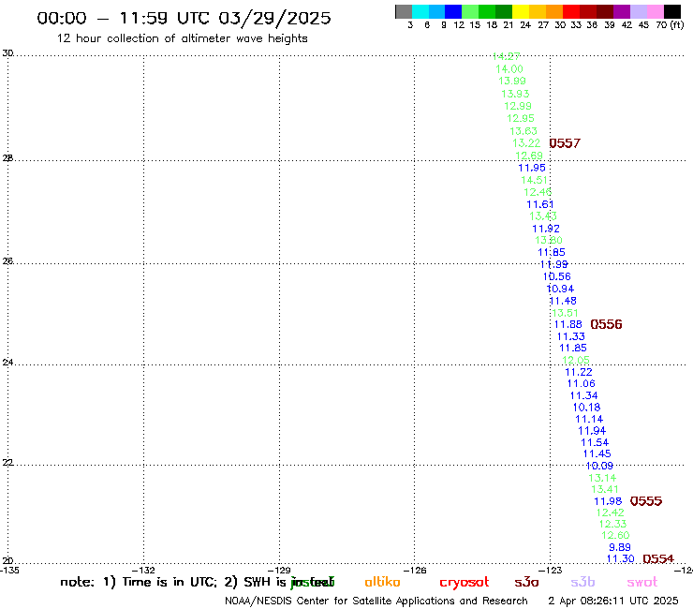Click the 11.61 blue wave height
The height and width of the screenshot is (609, 693).
540,204
